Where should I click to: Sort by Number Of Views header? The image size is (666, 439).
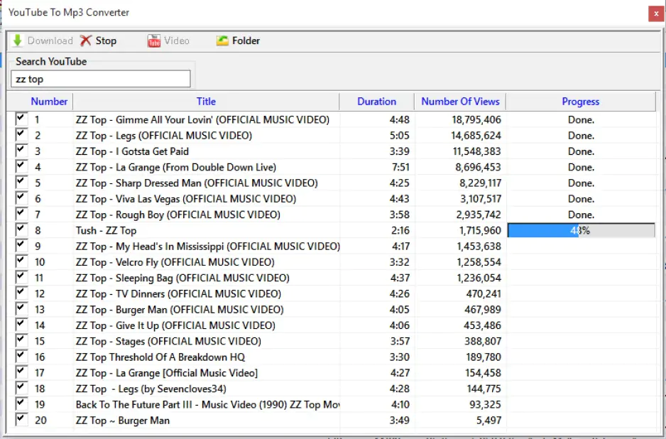tap(460, 102)
